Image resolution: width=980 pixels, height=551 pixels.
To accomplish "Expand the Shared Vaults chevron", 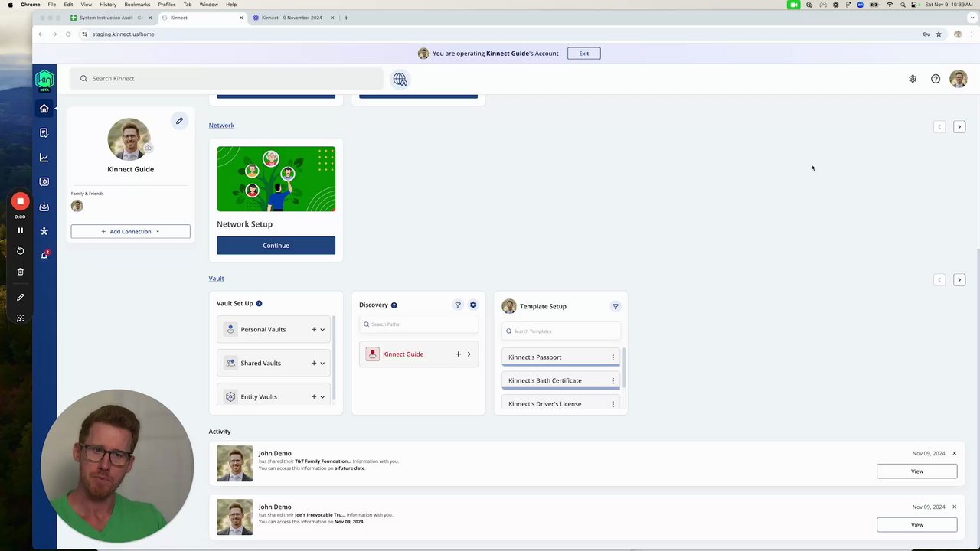I will (322, 364).
